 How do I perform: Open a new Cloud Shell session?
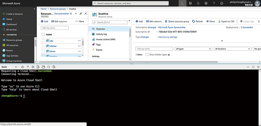[x=43, y=67]
